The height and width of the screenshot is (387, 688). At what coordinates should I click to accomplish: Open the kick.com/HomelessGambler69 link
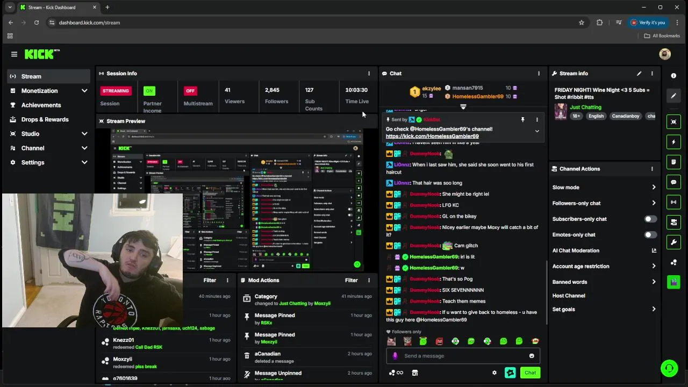432,137
